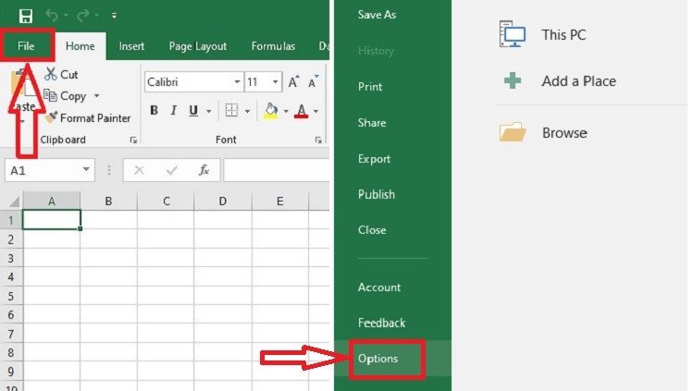Select column A header
Image resolution: width=694 pixels, height=391 pixels.
pos(51,202)
